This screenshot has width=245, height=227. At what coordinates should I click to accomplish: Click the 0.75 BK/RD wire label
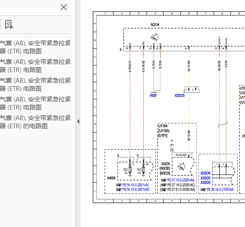143,66
